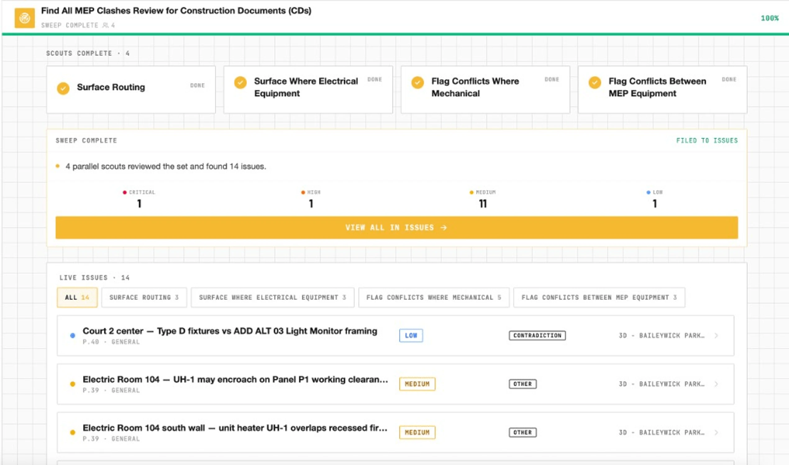Click the VIEW ALL IN ISSUES button

coord(397,228)
